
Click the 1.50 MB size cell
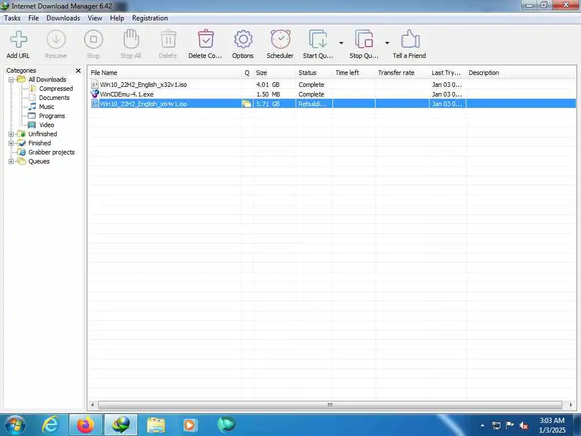pyautogui.click(x=268, y=95)
